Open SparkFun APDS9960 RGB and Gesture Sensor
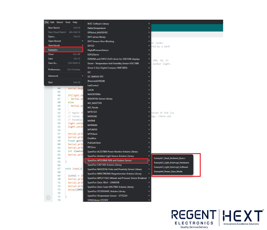The height and width of the screenshot is (230, 267). point(117,160)
